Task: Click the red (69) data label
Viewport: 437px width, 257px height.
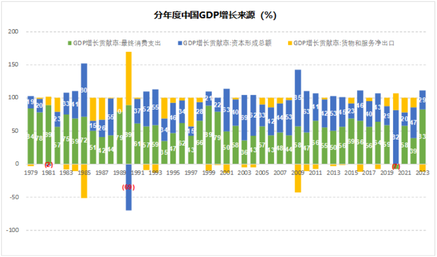Action: point(128,187)
